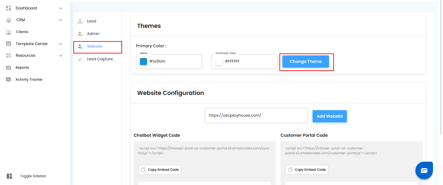Click the Dashboard grid icon
The image size is (443, 185).
coord(8,8)
